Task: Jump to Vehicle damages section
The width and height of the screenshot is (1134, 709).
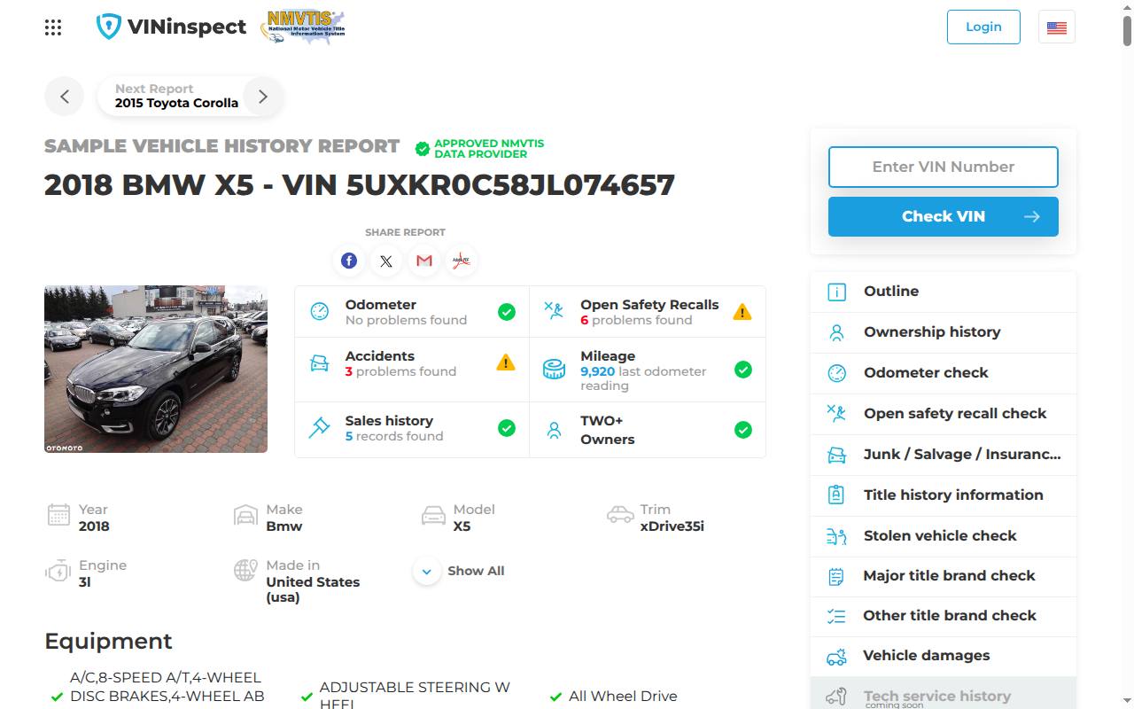Action: (944, 656)
